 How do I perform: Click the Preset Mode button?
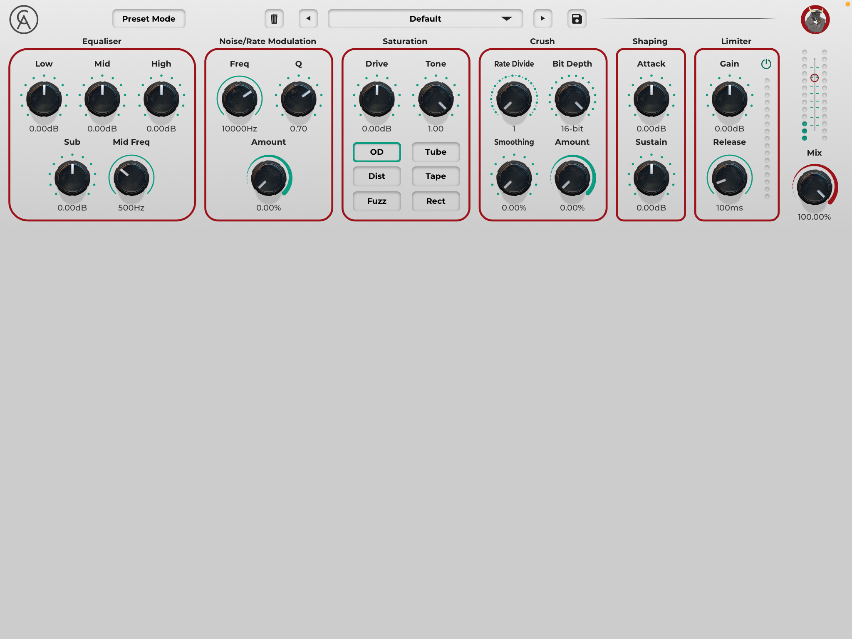[x=149, y=19]
